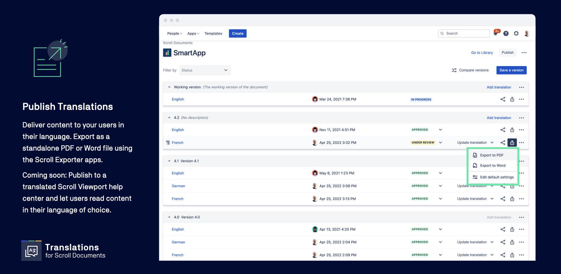Click export icon on 4.0 English row
Viewport: 561px width, 274px height.
512,229
